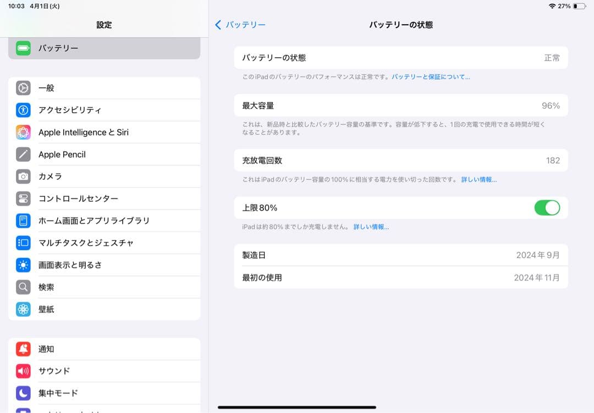594x413 pixels.
Task: Open Apple Pencil settings
Action: [23, 154]
